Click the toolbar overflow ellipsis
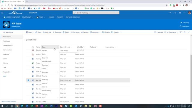The image size is (192, 108). (121, 32)
